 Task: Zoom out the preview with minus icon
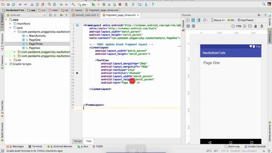click(x=233, y=26)
